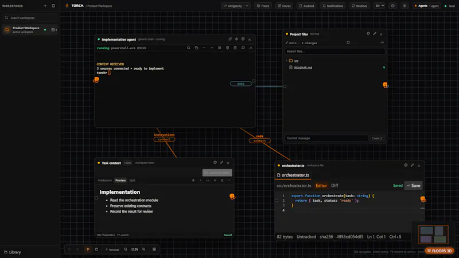Change the Project files panel color
This screenshot has height=258, width=459.
pyautogui.click(x=368, y=34)
